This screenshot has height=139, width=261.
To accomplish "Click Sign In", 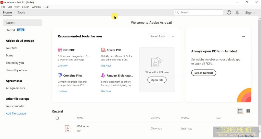I will [x=251, y=12].
